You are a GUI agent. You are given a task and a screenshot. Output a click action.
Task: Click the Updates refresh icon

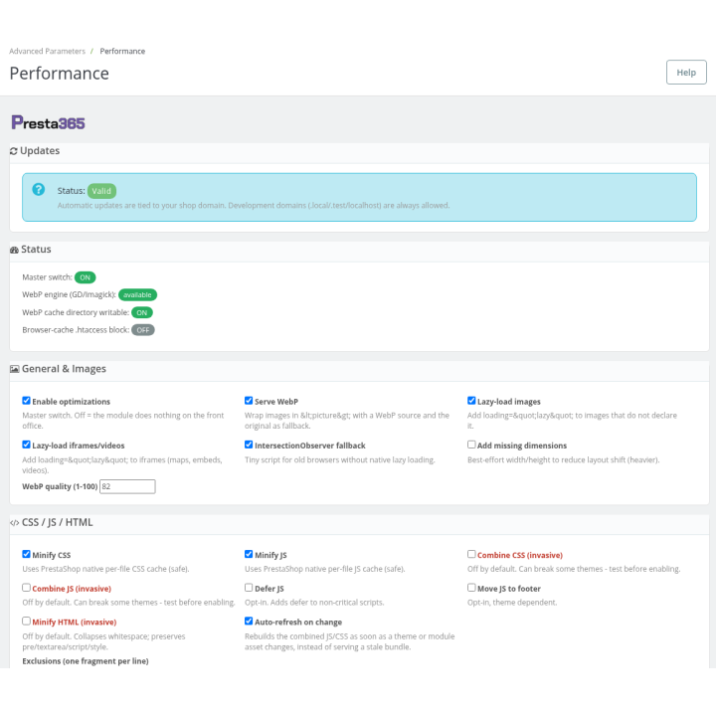pyautogui.click(x=14, y=151)
